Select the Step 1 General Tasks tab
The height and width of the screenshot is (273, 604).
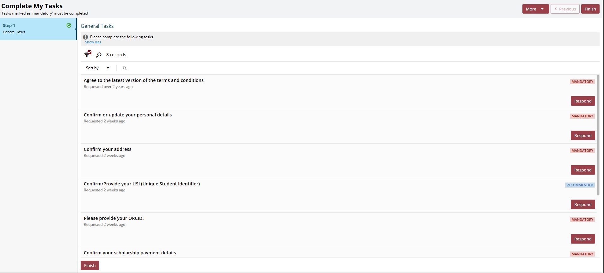[x=38, y=29]
